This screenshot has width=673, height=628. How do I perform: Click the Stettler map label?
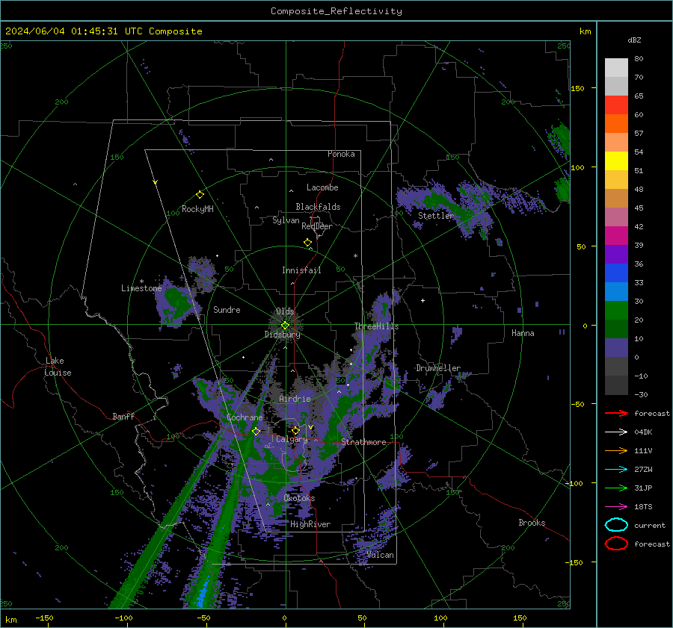(436, 216)
